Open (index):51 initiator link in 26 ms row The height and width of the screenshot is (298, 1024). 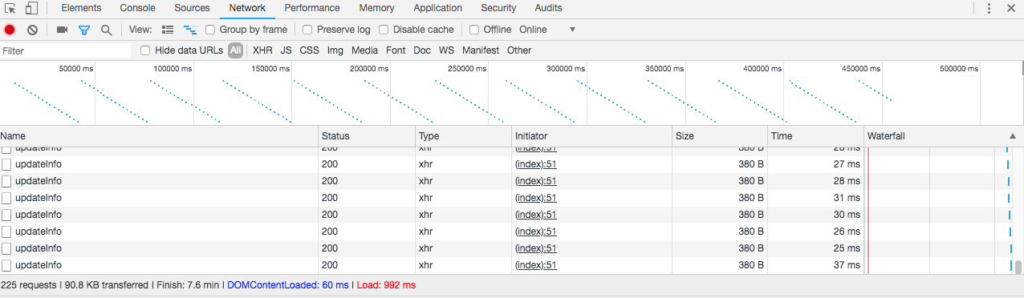click(x=535, y=232)
